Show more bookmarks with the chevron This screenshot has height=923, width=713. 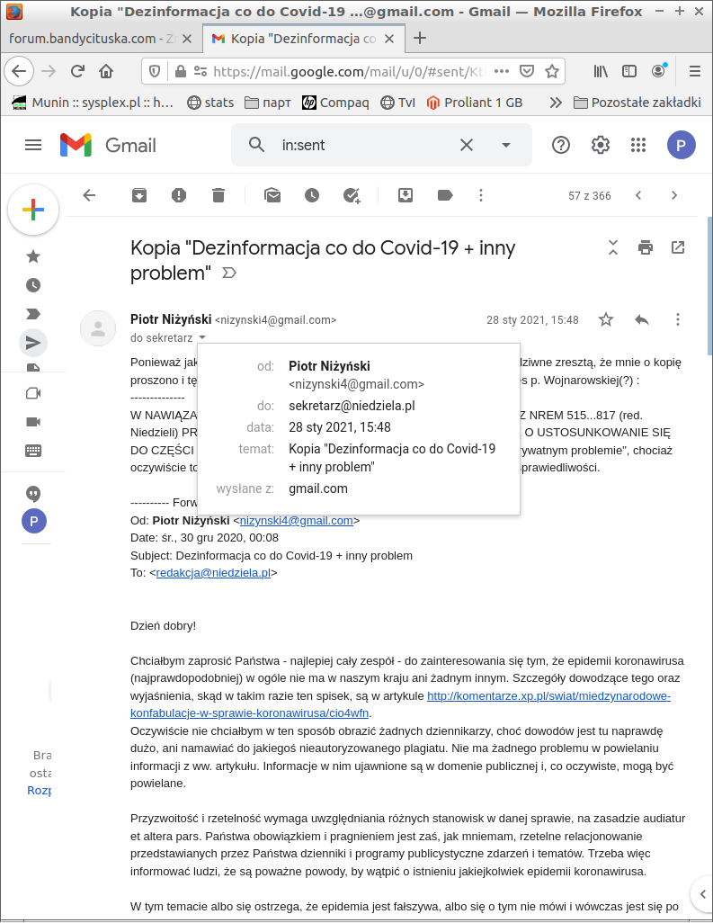point(556,103)
